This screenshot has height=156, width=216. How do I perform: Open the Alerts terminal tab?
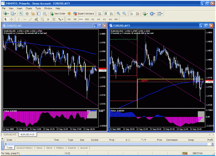[x=49, y=148]
